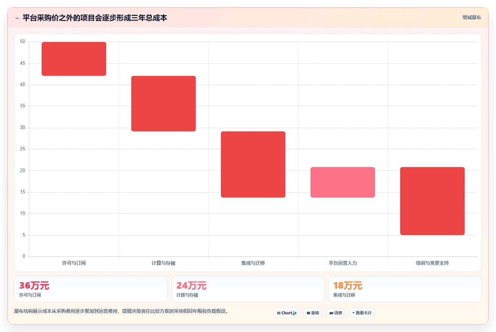Click the x-axis label 平台运营人力
496x332 pixels.
[343, 263]
